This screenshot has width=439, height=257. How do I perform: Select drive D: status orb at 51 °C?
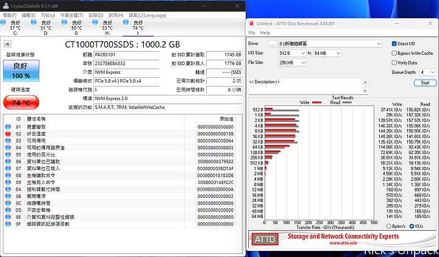coord(34,22)
